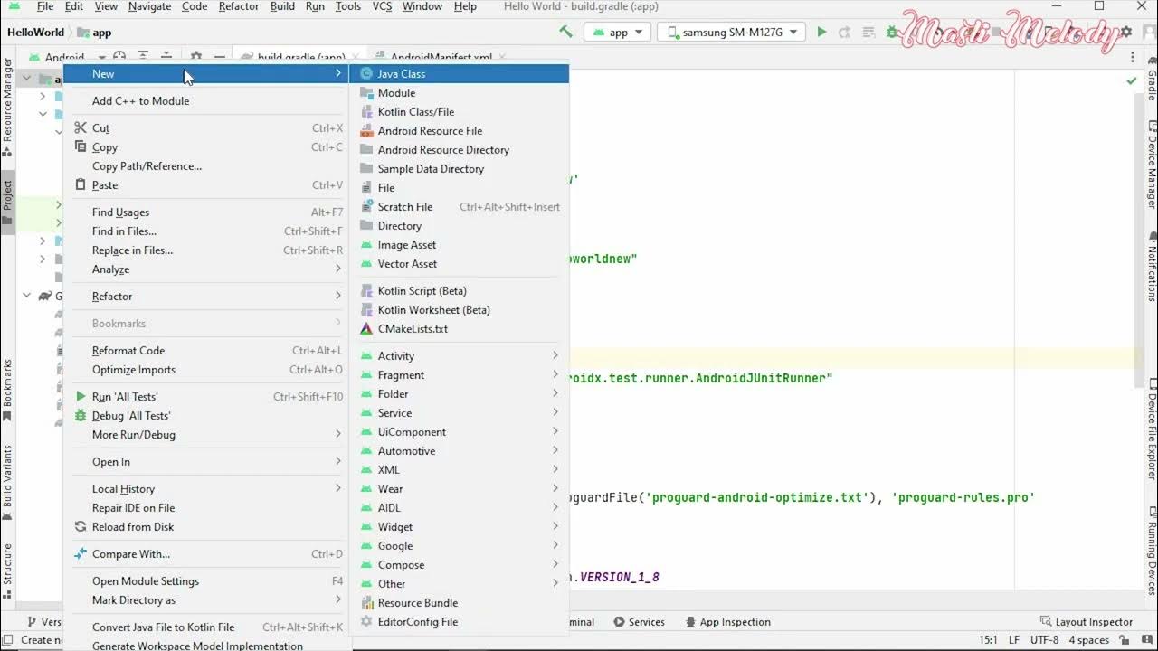Click the Paste clipboard icon
Image resolution: width=1158 pixels, height=651 pixels.
click(x=81, y=185)
